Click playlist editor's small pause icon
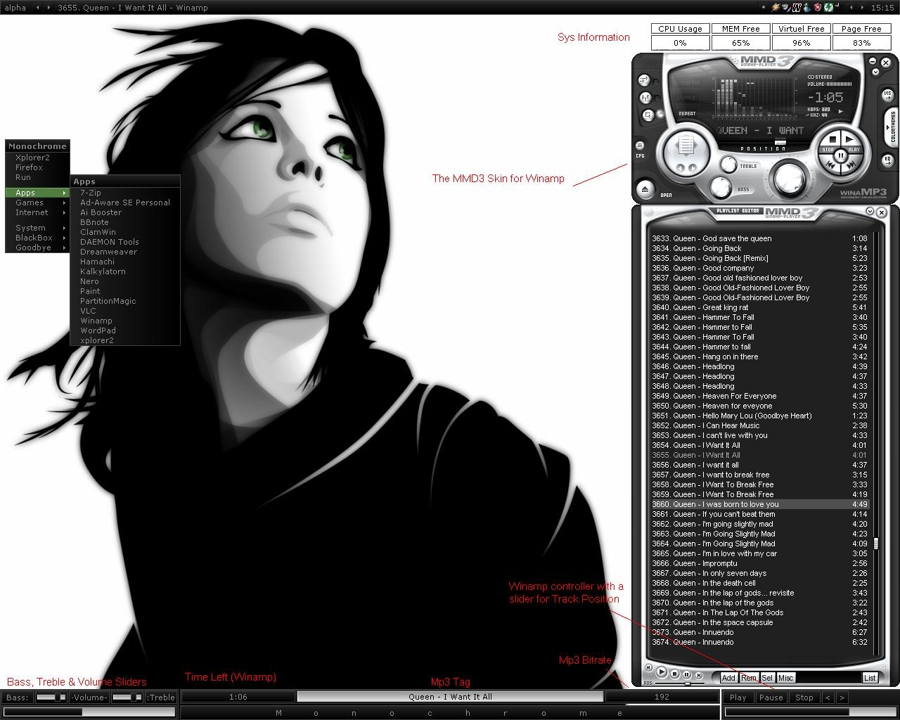The image size is (900, 720). [686, 674]
